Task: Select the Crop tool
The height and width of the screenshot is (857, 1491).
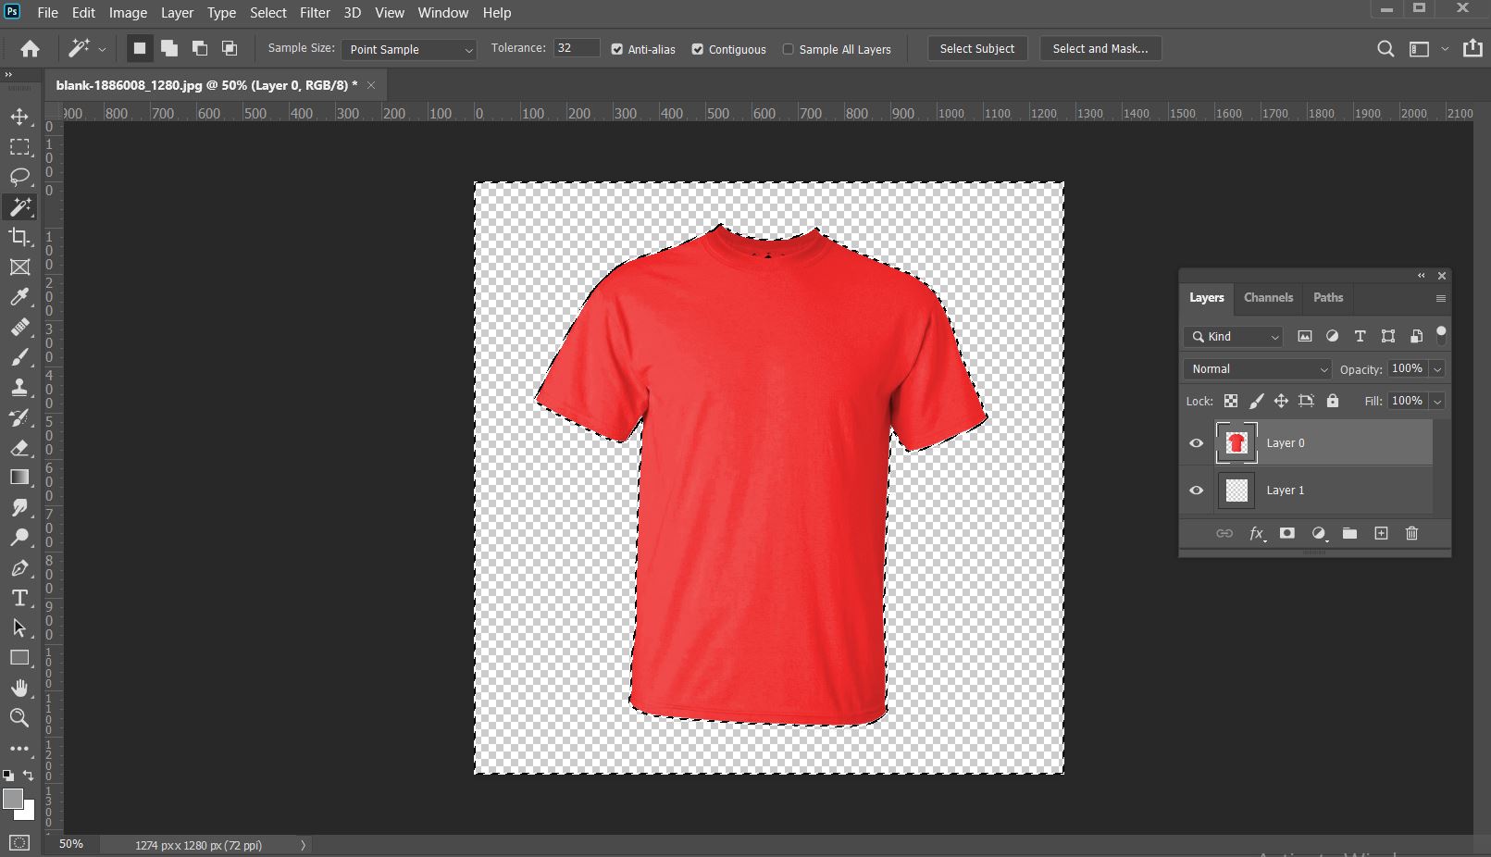Action: (19, 237)
